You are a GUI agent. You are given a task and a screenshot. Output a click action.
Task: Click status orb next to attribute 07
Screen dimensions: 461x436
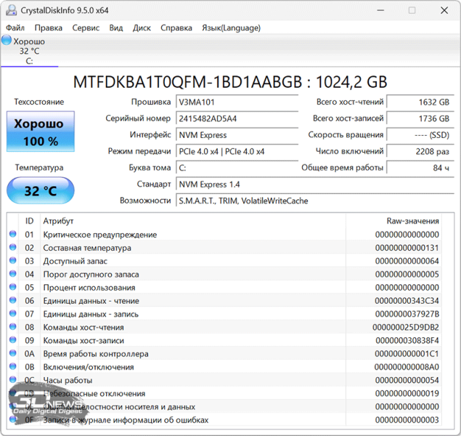click(x=12, y=314)
